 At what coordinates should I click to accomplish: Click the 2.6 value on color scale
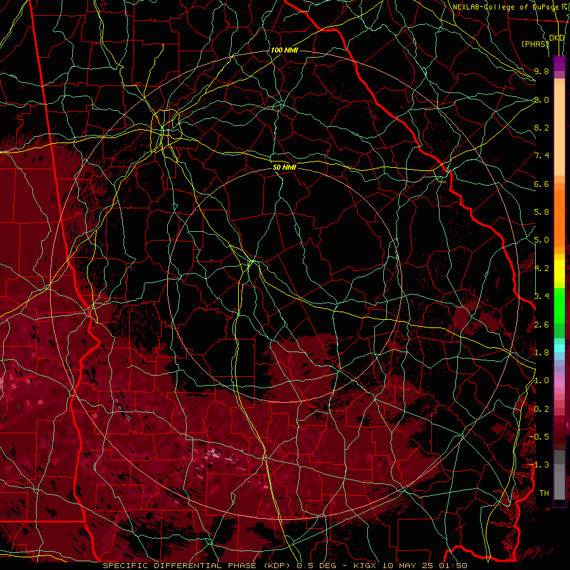click(x=541, y=325)
